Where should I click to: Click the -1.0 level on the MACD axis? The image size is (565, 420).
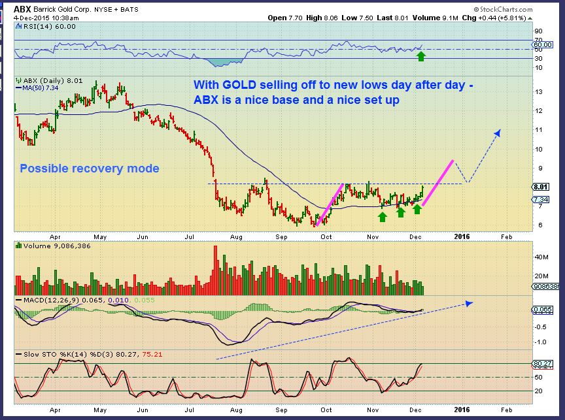pos(540,342)
